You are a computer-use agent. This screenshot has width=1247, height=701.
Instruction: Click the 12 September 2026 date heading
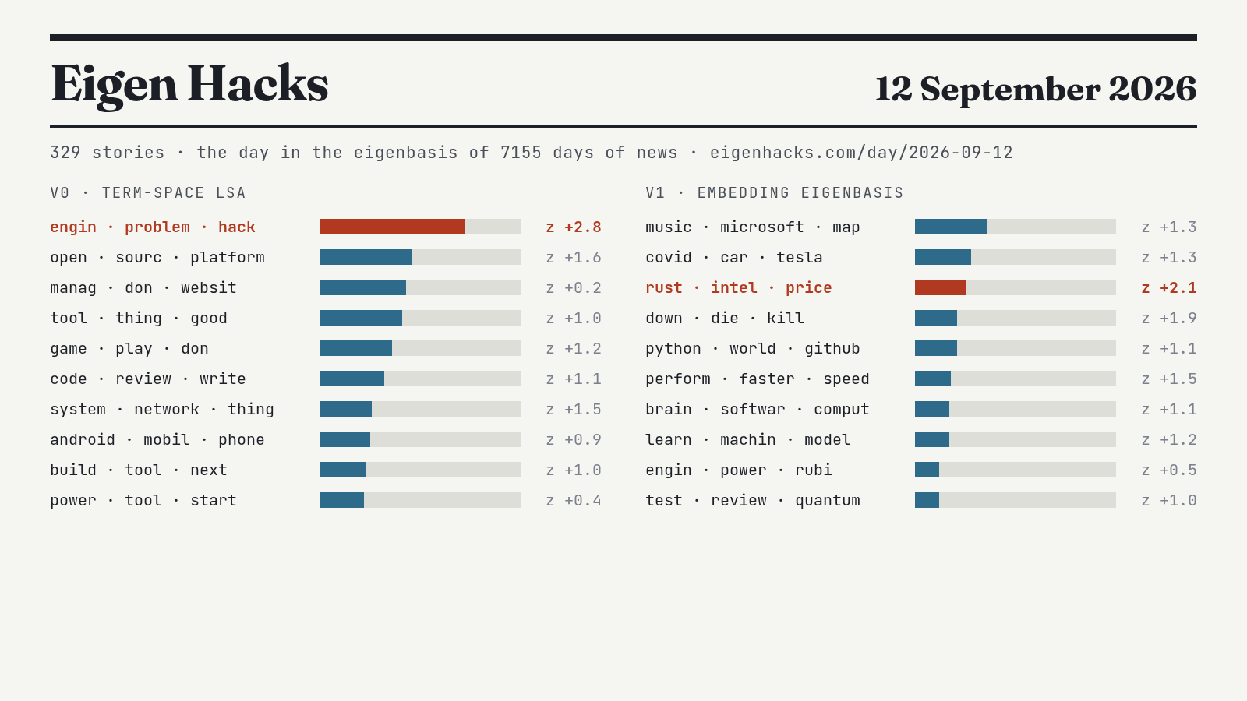pyautogui.click(x=1035, y=89)
